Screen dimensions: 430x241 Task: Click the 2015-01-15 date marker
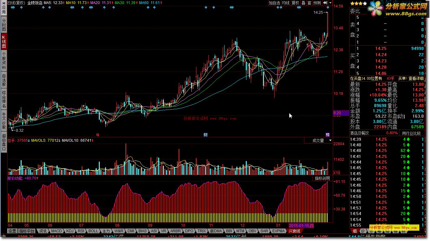point(301,225)
